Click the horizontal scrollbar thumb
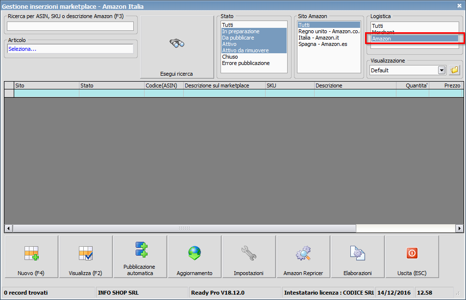 [184, 228]
